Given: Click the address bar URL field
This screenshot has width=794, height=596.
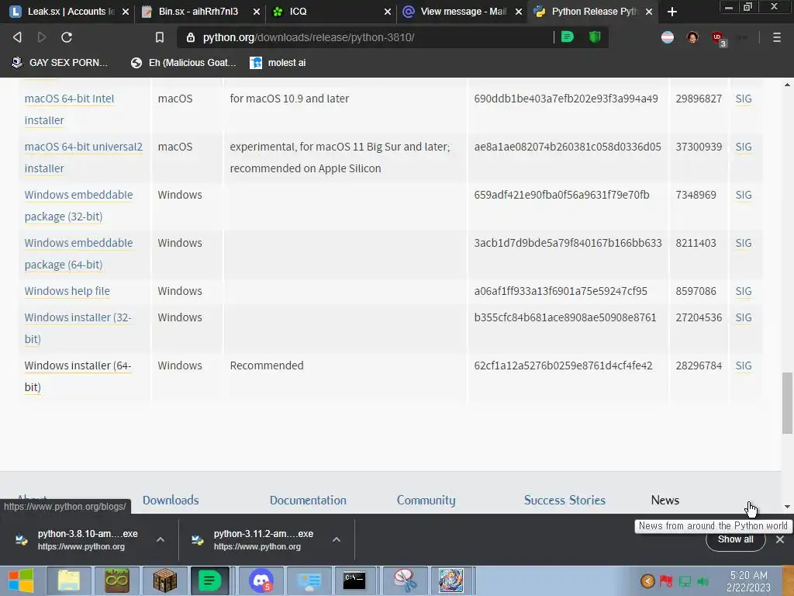Looking at the screenshot, I should [x=375, y=37].
